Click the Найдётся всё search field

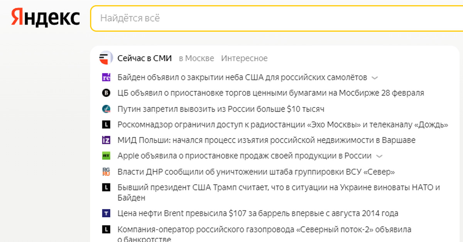click(270, 18)
